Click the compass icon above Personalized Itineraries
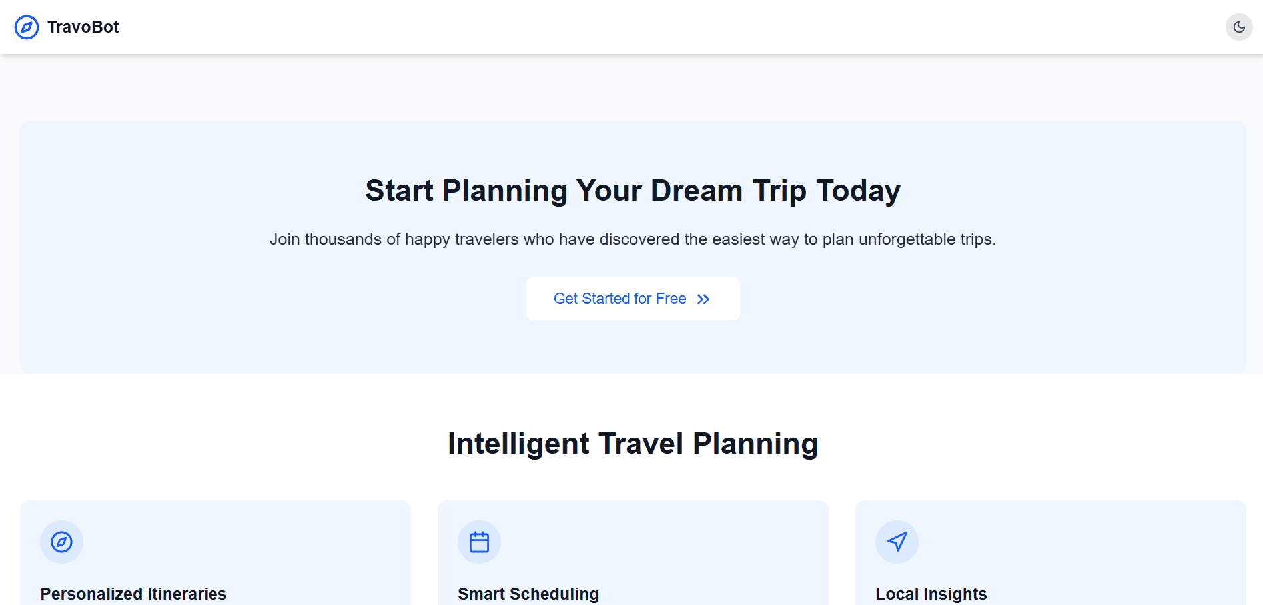This screenshot has width=1263, height=605. (61, 542)
